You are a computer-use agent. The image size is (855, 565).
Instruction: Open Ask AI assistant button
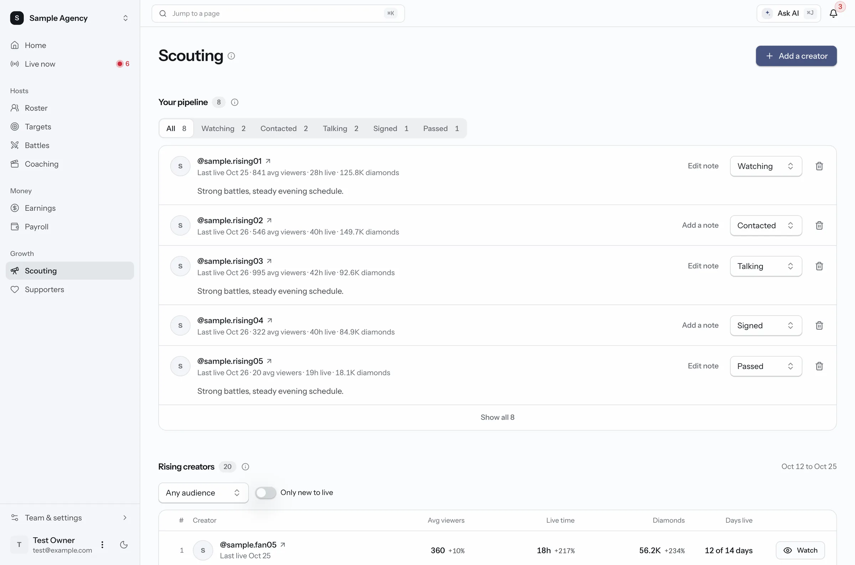(788, 14)
